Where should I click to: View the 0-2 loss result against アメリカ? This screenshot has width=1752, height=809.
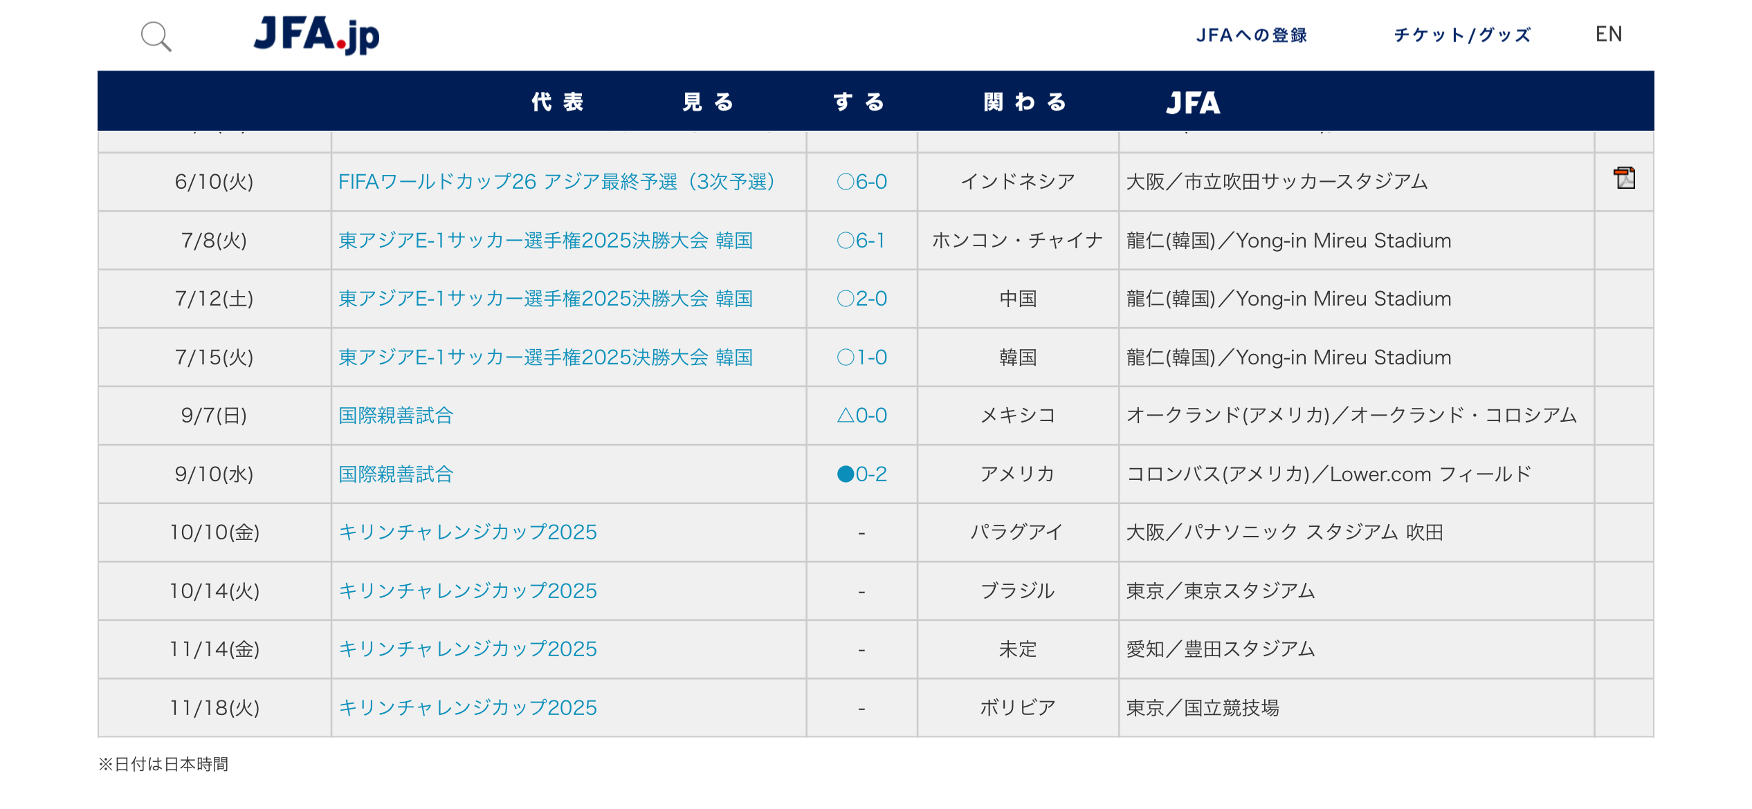[861, 474]
